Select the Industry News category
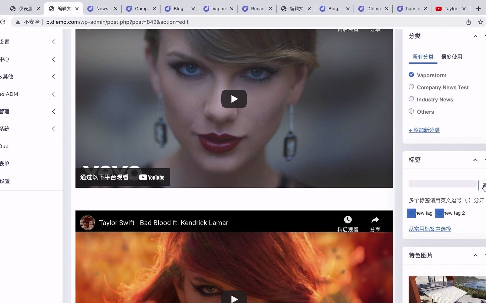 click(x=411, y=99)
